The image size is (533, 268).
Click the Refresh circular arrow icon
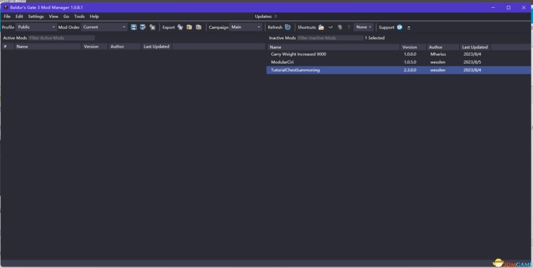(x=287, y=27)
